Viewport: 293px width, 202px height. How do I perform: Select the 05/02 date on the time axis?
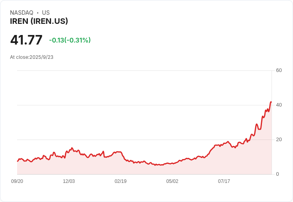(x=172, y=181)
